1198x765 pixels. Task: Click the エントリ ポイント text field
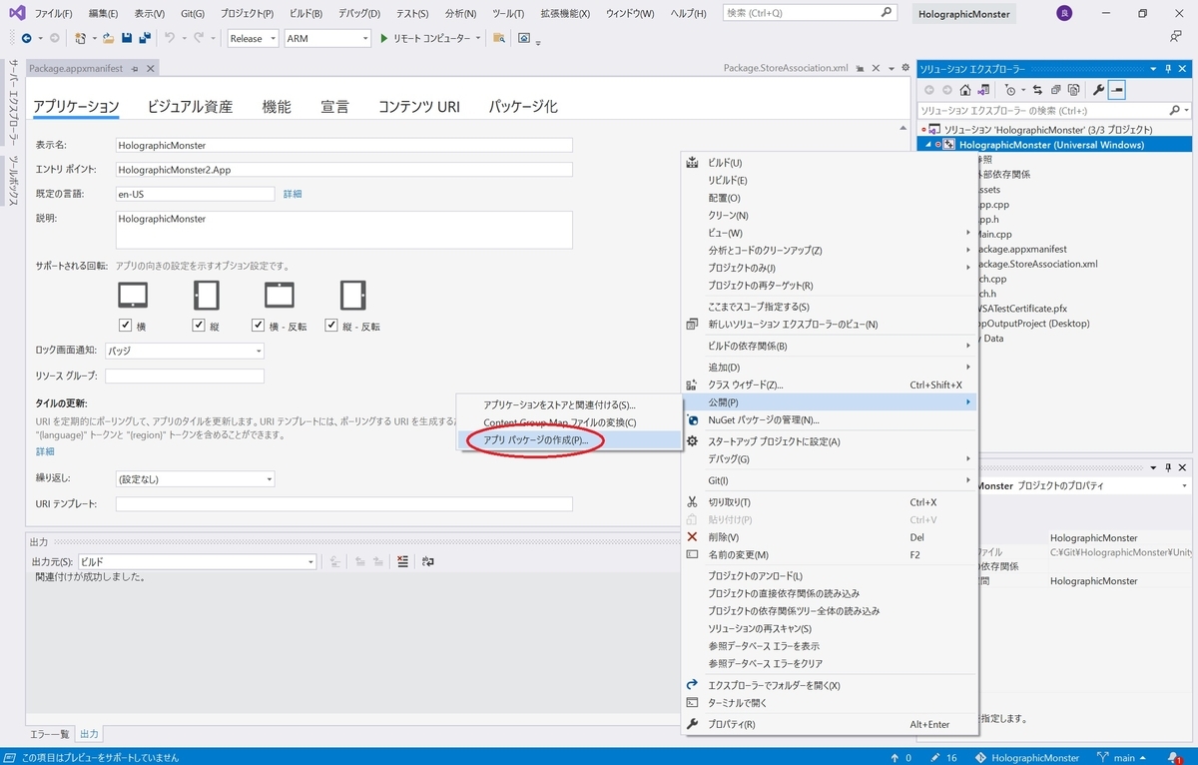tap(344, 170)
